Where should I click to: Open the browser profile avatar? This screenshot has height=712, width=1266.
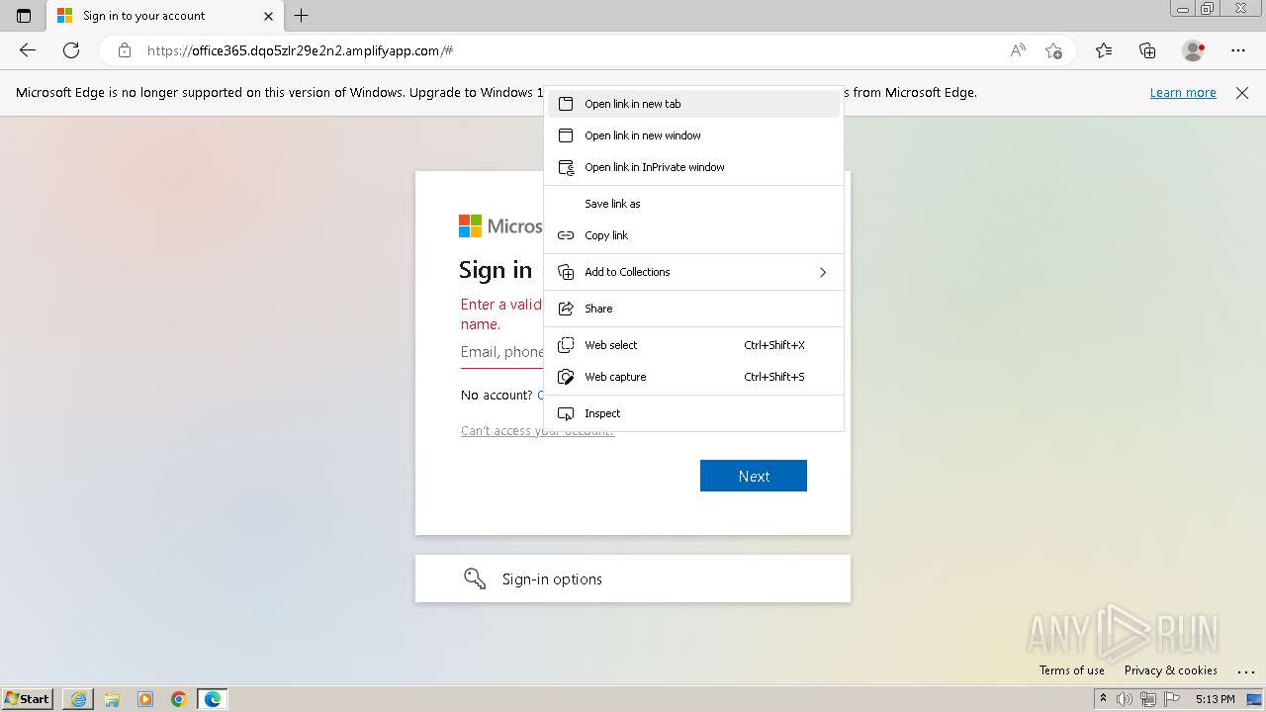[1193, 50]
